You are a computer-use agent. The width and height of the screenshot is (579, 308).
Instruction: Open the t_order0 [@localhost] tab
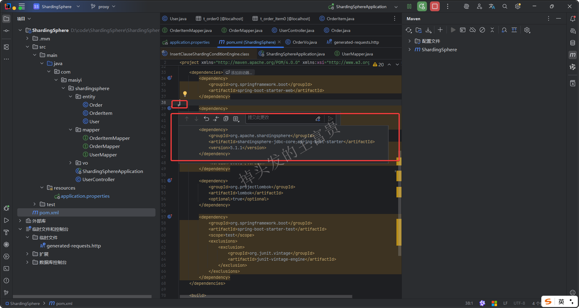pyautogui.click(x=219, y=19)
